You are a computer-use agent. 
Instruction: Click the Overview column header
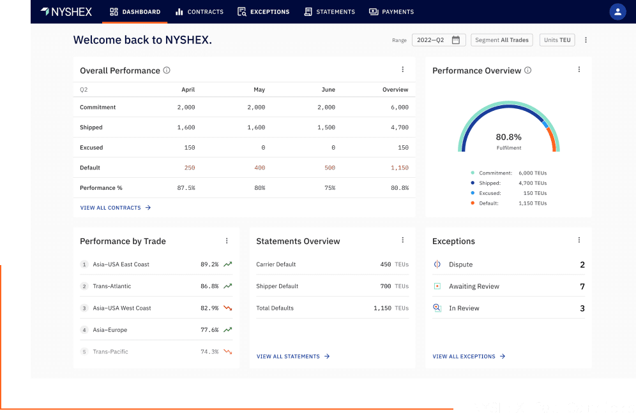pyautogui.click(x=395, y=89)
